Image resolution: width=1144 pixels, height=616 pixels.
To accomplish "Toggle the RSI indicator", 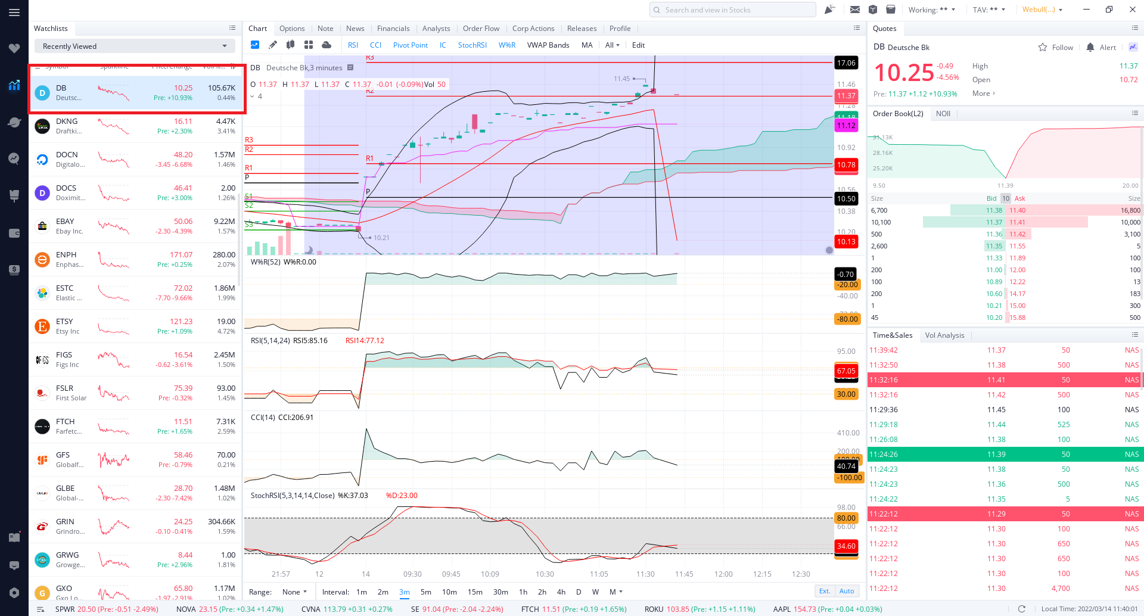I will coord(353,45).
